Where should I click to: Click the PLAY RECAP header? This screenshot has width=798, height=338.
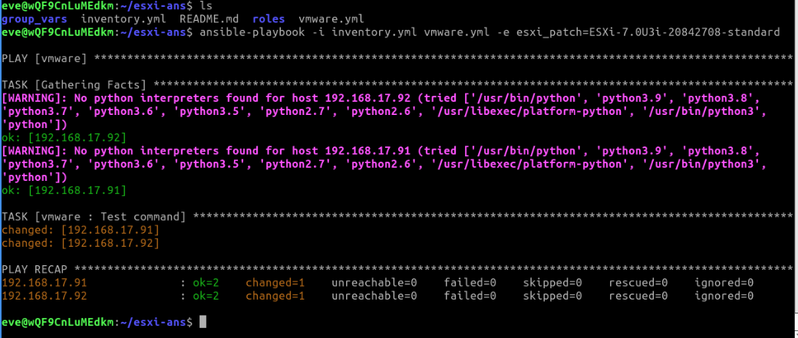pyautogui.click(x=38, y=270)
